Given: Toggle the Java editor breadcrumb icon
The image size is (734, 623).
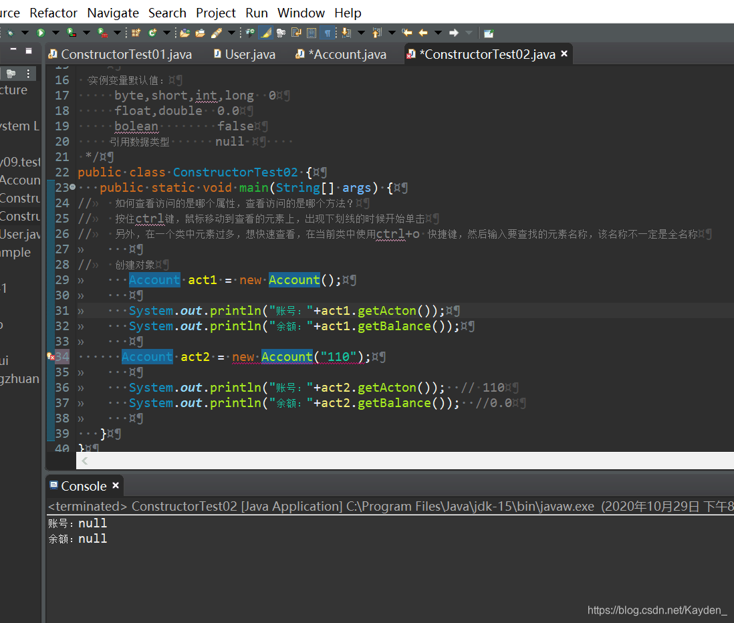Looking at the screenshot, I should pos(250,33).
